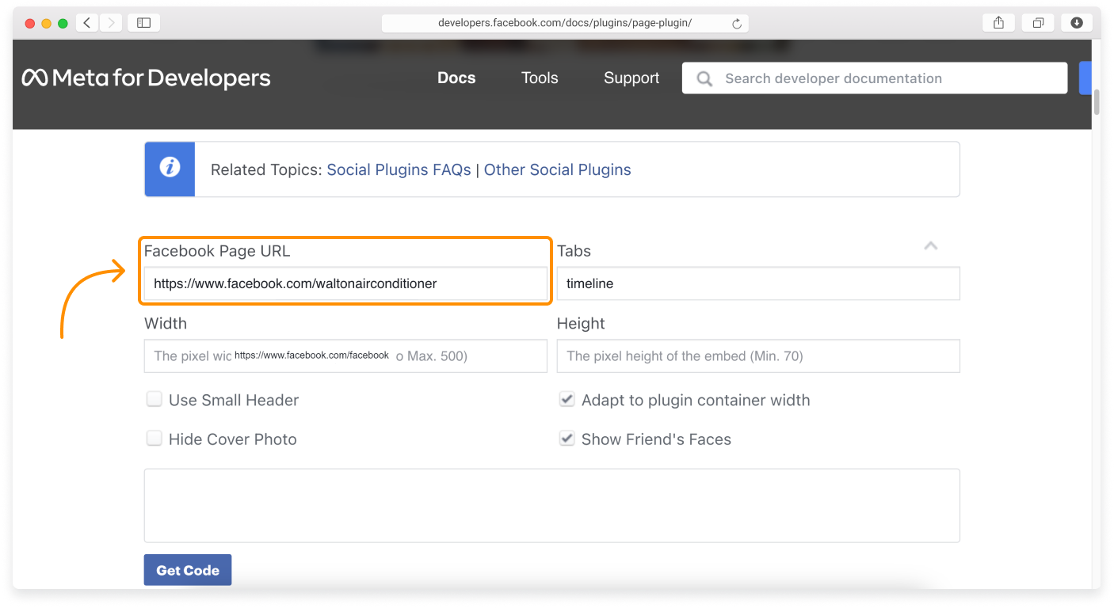The width and height of the screenshot is (1114, 608).
Task: Open Other Social Plugins link
Action: pyautogui.click(x=558, y=169)
